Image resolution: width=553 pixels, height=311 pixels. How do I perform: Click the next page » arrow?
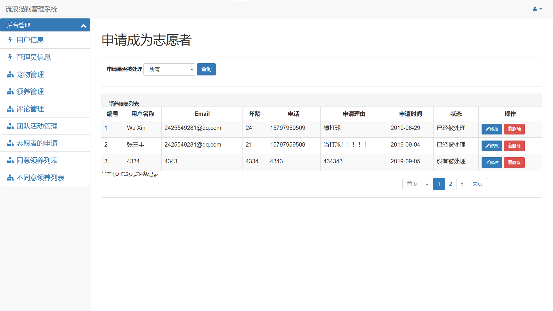462,184
